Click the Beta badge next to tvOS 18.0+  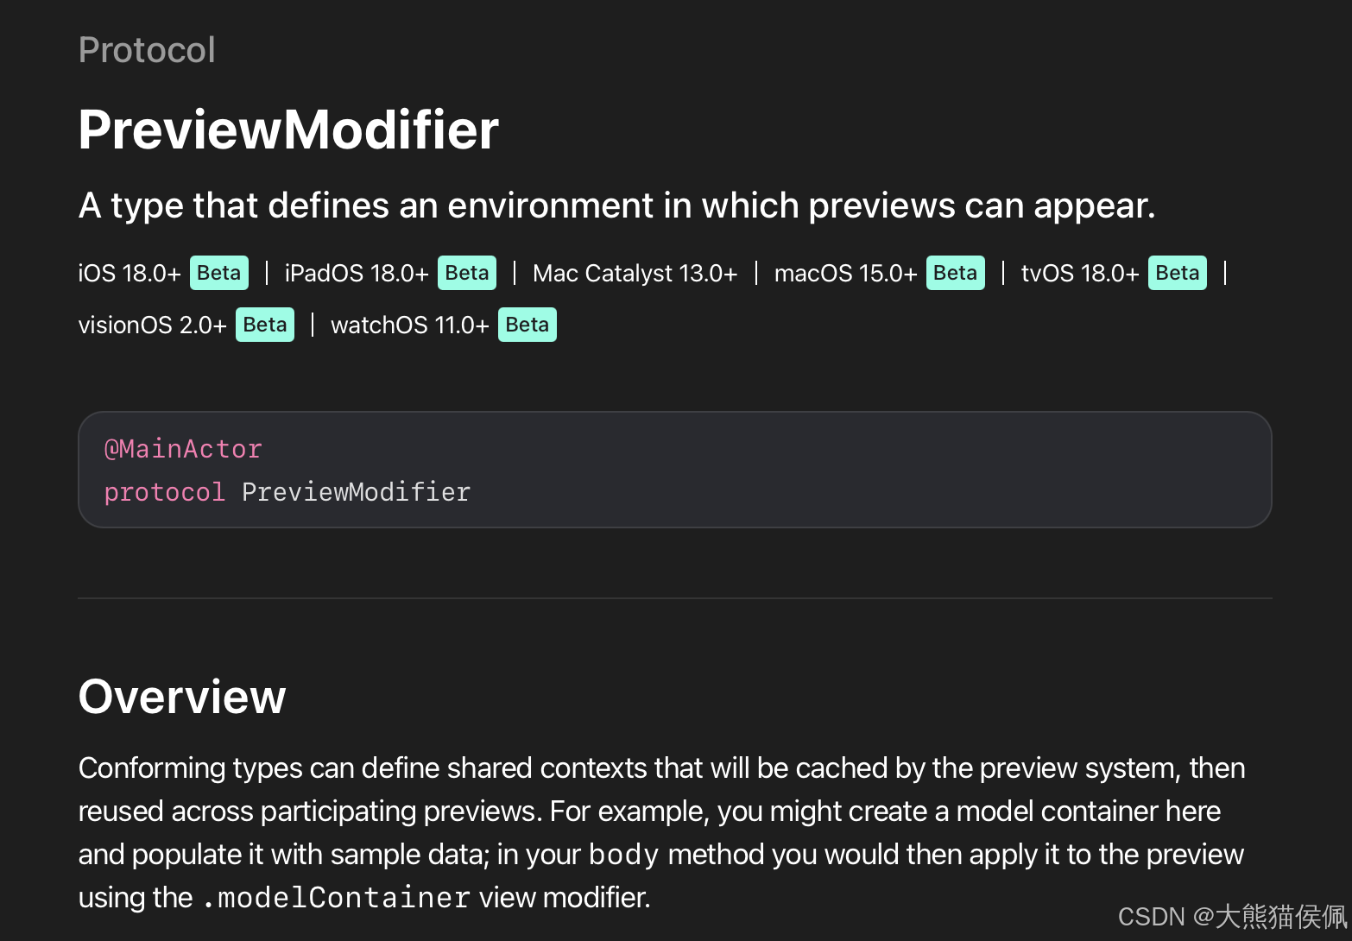point(1178,273)
